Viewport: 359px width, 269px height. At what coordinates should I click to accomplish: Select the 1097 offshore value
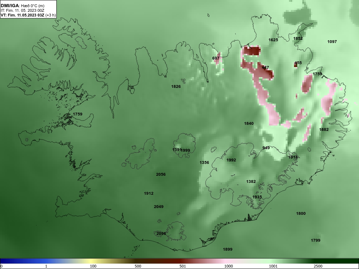pyautogui.click(x=332, y=42)
